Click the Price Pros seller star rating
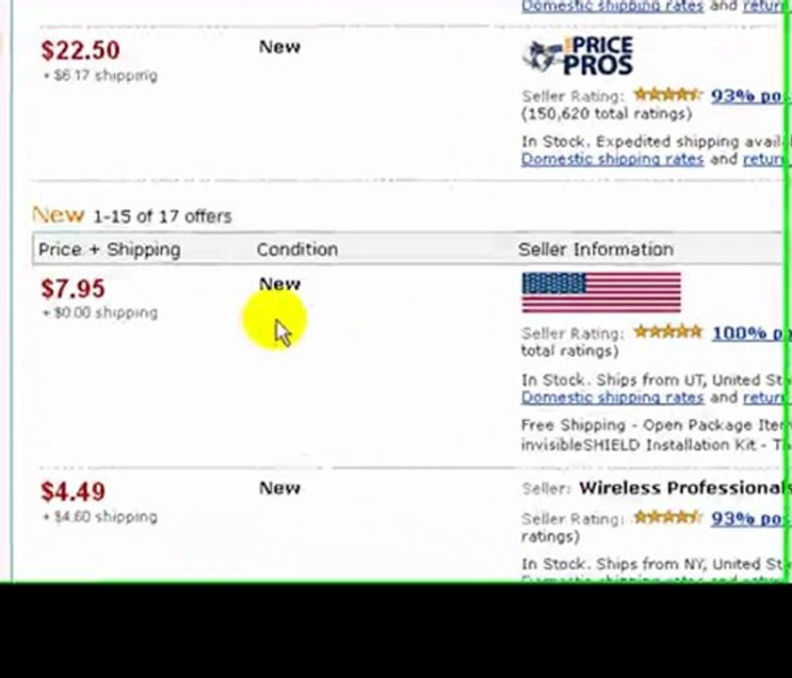 pos(668,95)
